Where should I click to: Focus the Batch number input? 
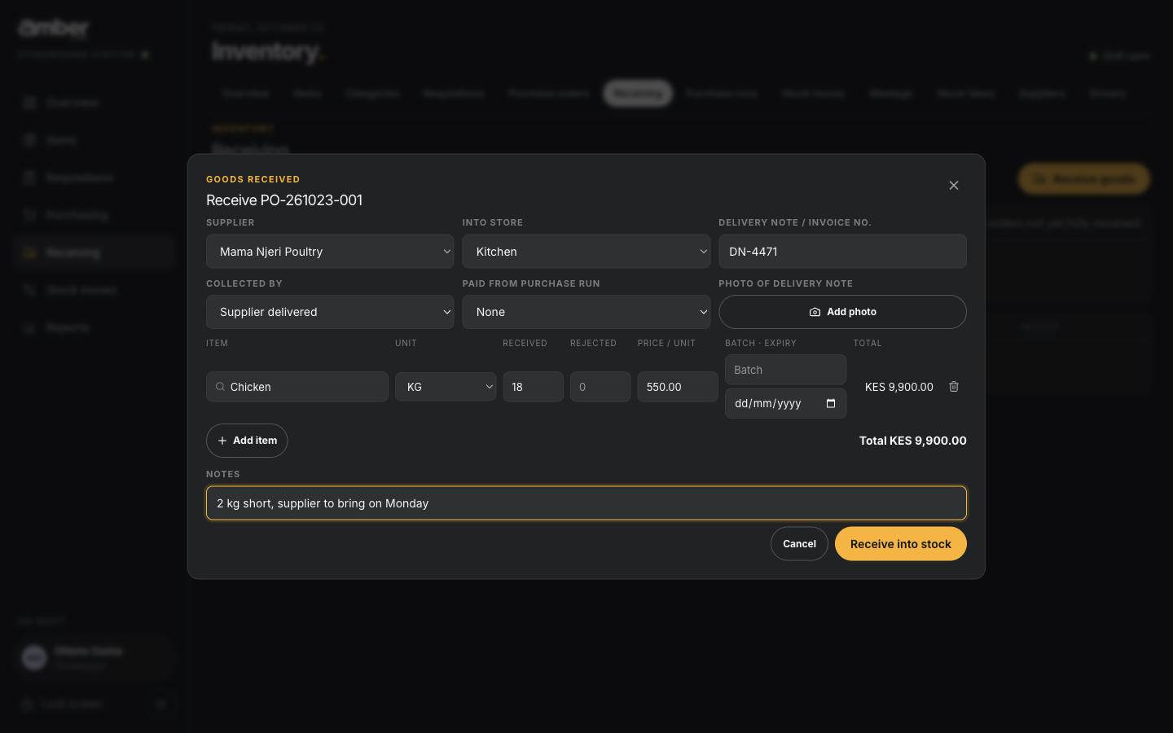pyautogui.click(x=785, y=370)
